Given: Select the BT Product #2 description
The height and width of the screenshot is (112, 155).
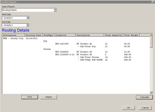Looking at the screenshot, I should pyautogui.click(x=84, y=52).
